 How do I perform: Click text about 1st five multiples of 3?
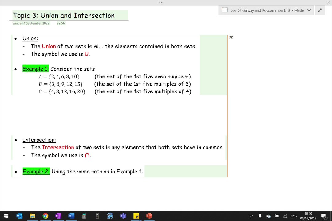point(143,84)
